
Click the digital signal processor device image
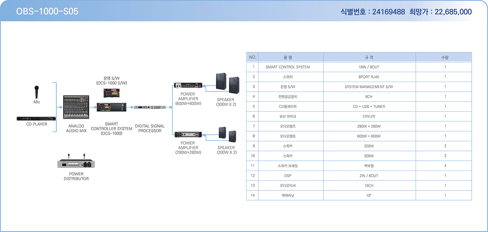pyautogui.click(x=150, y=107)
